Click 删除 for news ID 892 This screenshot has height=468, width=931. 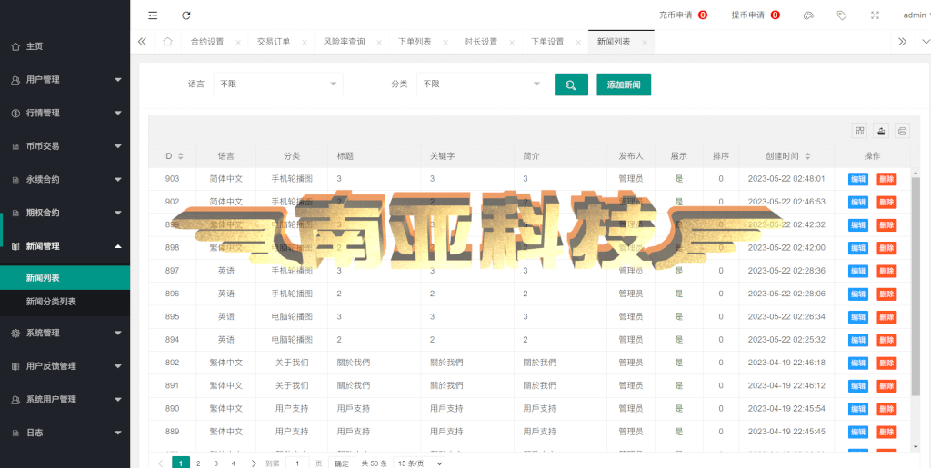(886, 363)
